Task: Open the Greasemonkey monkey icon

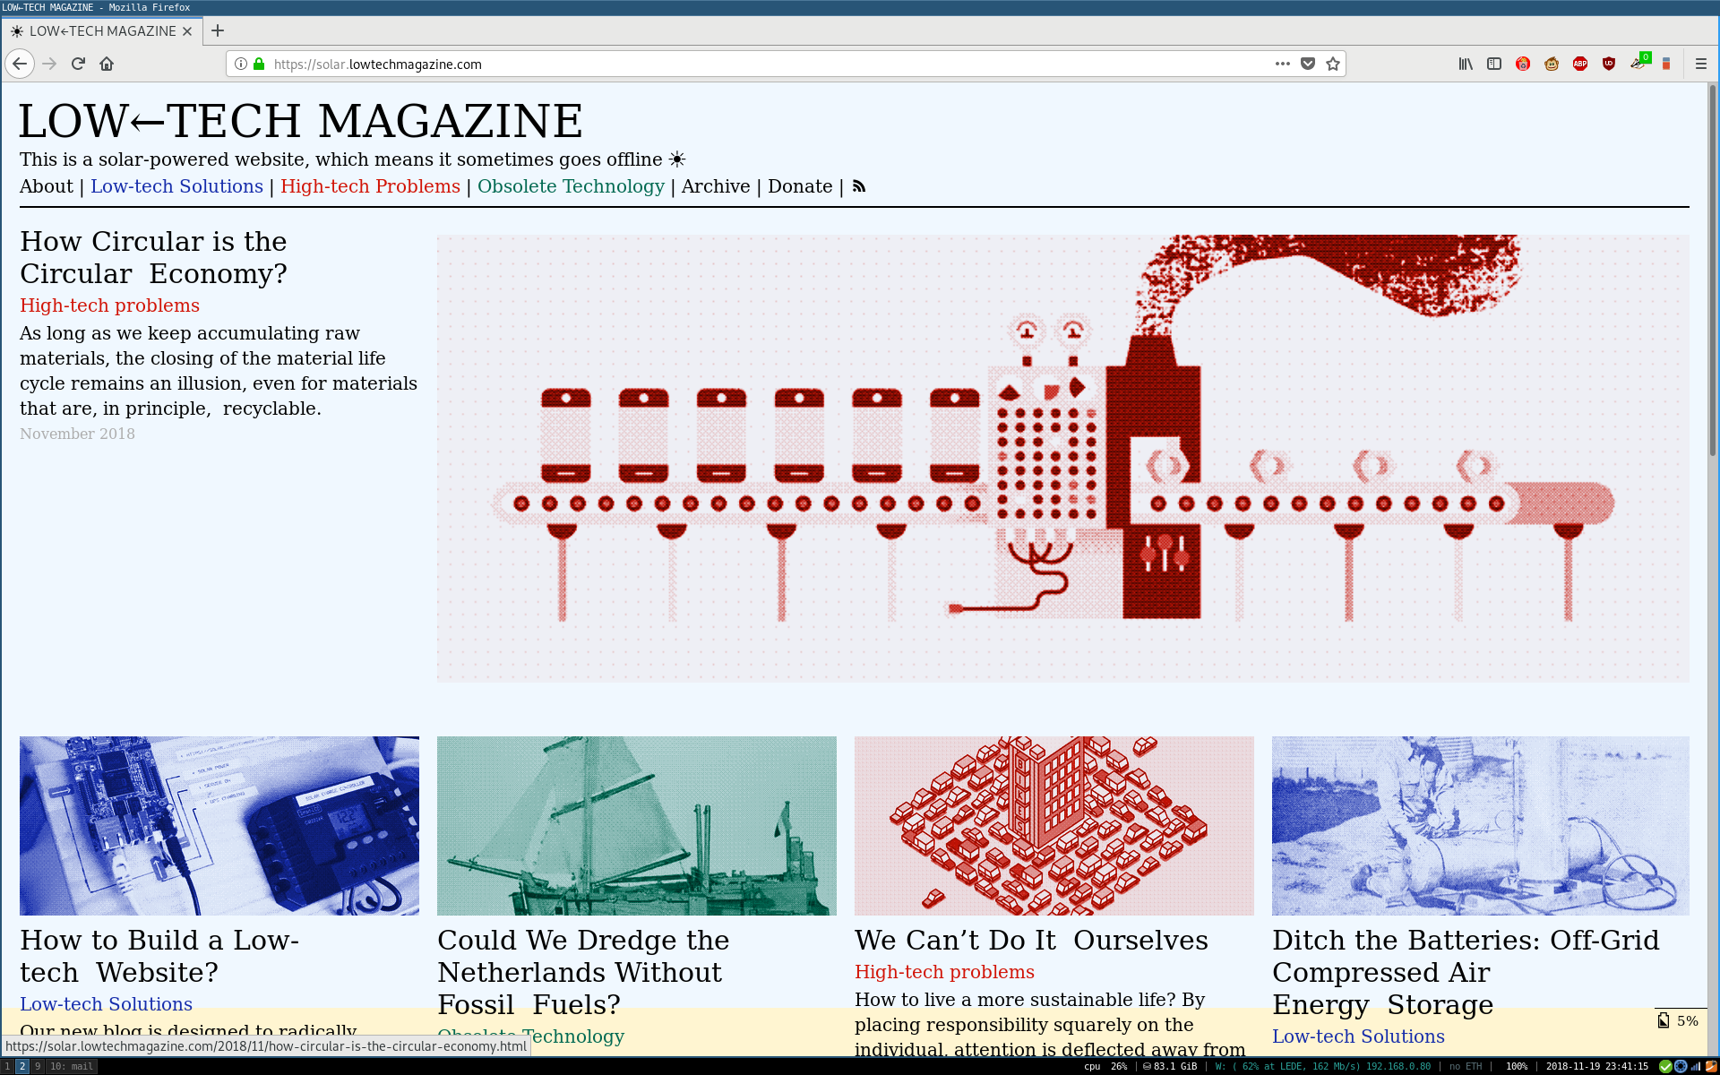Action: [1552, 64]
